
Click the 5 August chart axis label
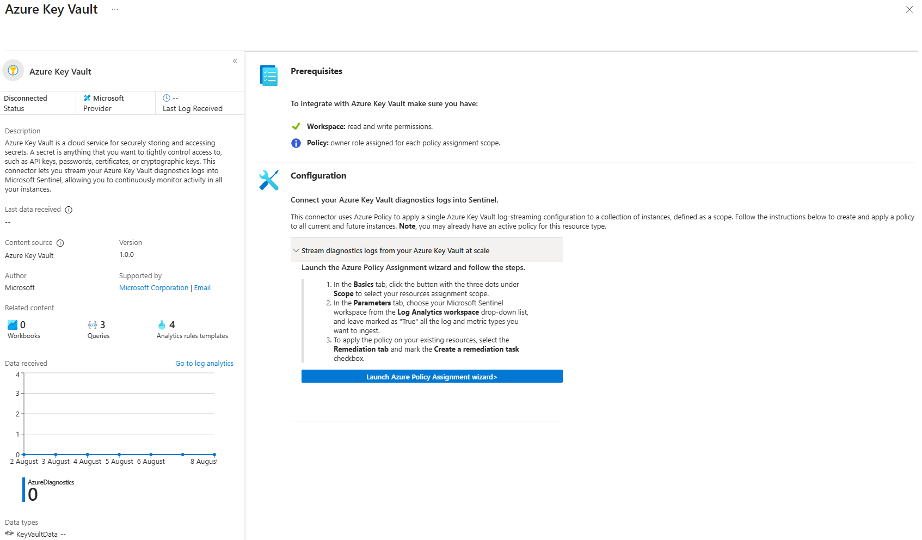[119, 462]
